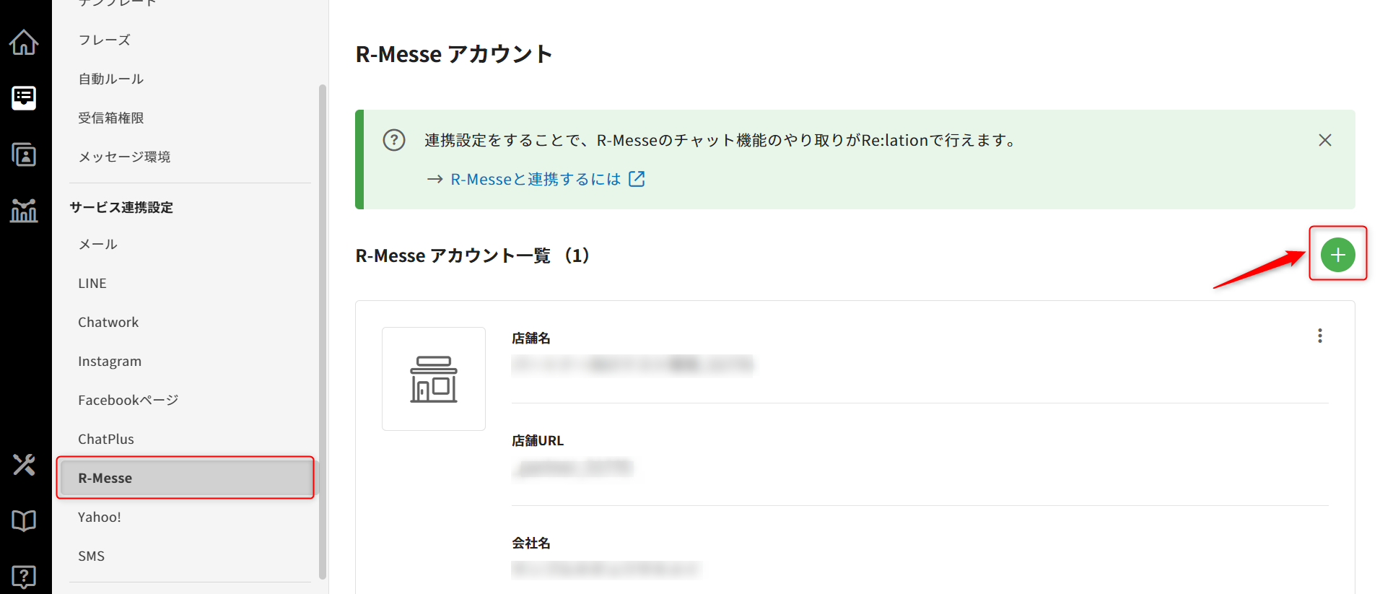Open the 'R-Messeと連携するには' help link
This screenshot has width=1380, height=594.
click(x=536, y=179)
